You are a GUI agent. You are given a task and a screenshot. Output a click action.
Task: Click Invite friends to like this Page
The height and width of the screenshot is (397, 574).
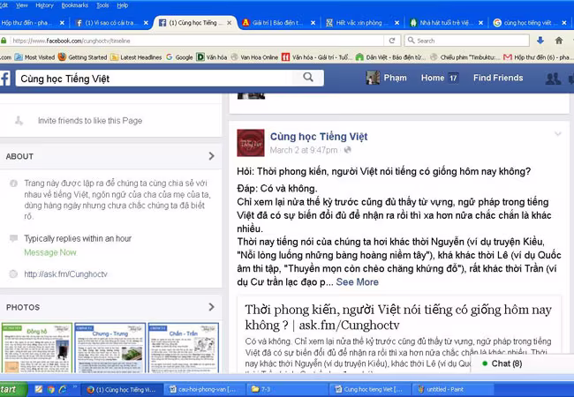pyautogui.click(x=90, y=121)
